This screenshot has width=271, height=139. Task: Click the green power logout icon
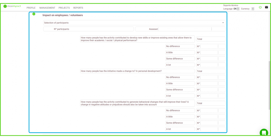tap(260, 7)
